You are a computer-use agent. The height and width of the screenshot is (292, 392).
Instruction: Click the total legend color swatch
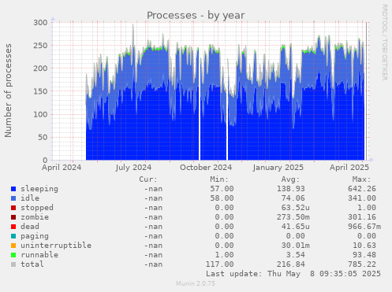(13, 264)
